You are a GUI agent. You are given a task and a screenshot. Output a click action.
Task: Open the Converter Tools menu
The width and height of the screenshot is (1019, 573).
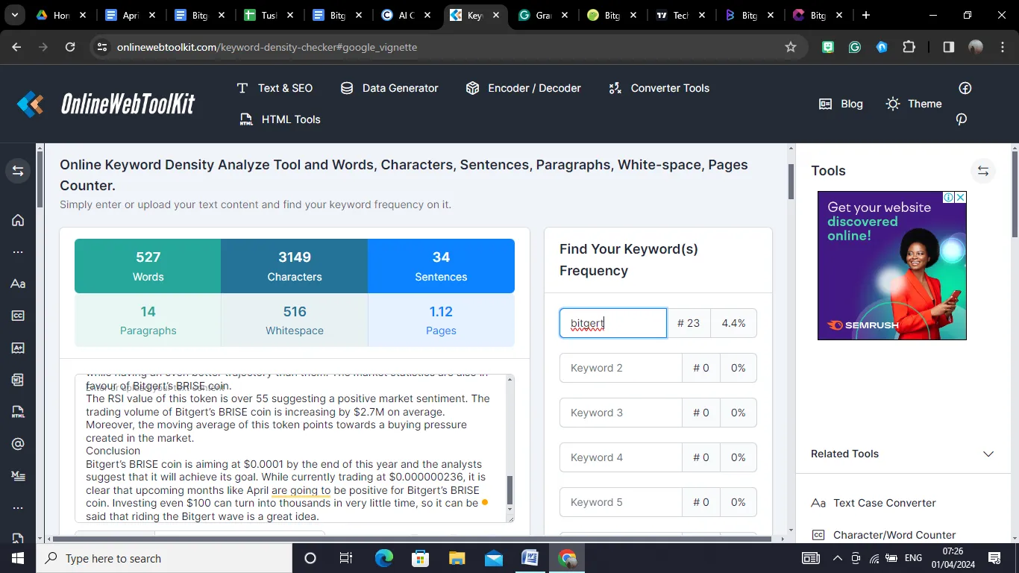coord(659,88)
